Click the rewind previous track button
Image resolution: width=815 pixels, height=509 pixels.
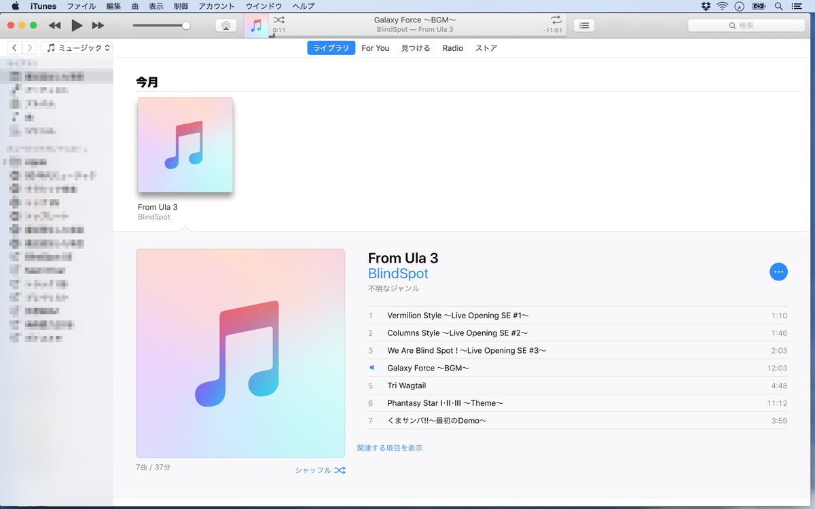click(55, 26)
